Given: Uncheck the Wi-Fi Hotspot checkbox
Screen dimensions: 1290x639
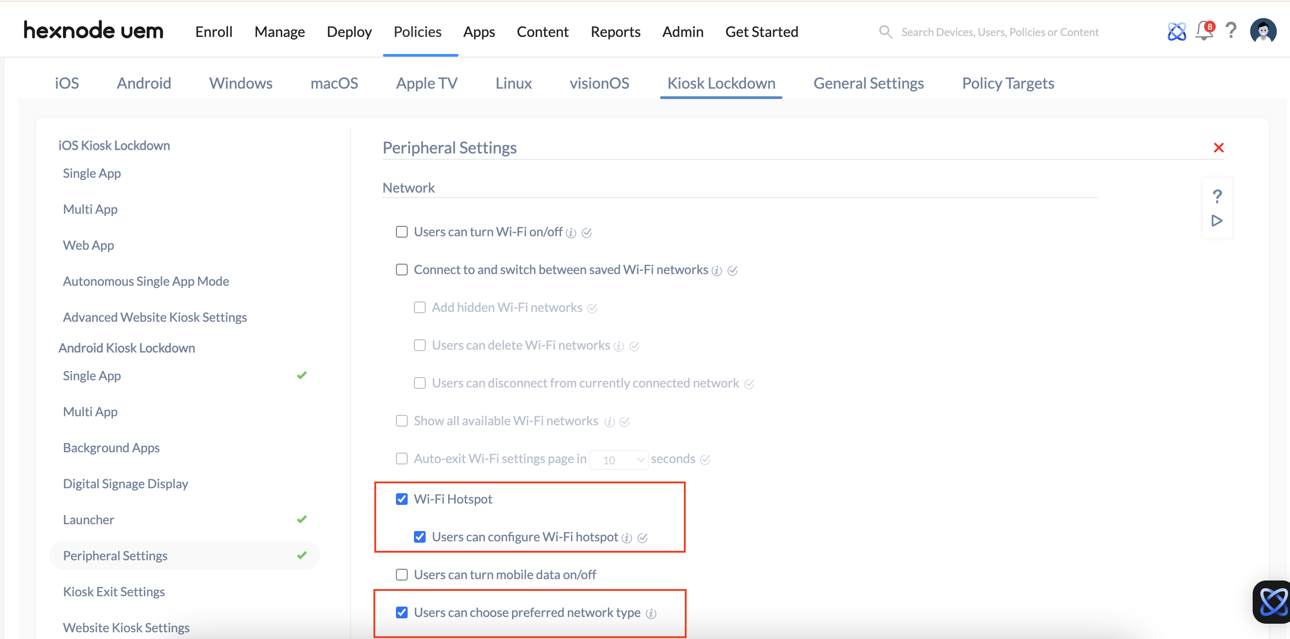Looking at the screenshot, I should click(402, 499).
